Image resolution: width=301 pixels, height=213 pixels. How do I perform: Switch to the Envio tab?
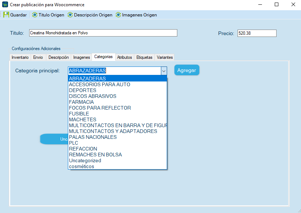coord(38,57)
